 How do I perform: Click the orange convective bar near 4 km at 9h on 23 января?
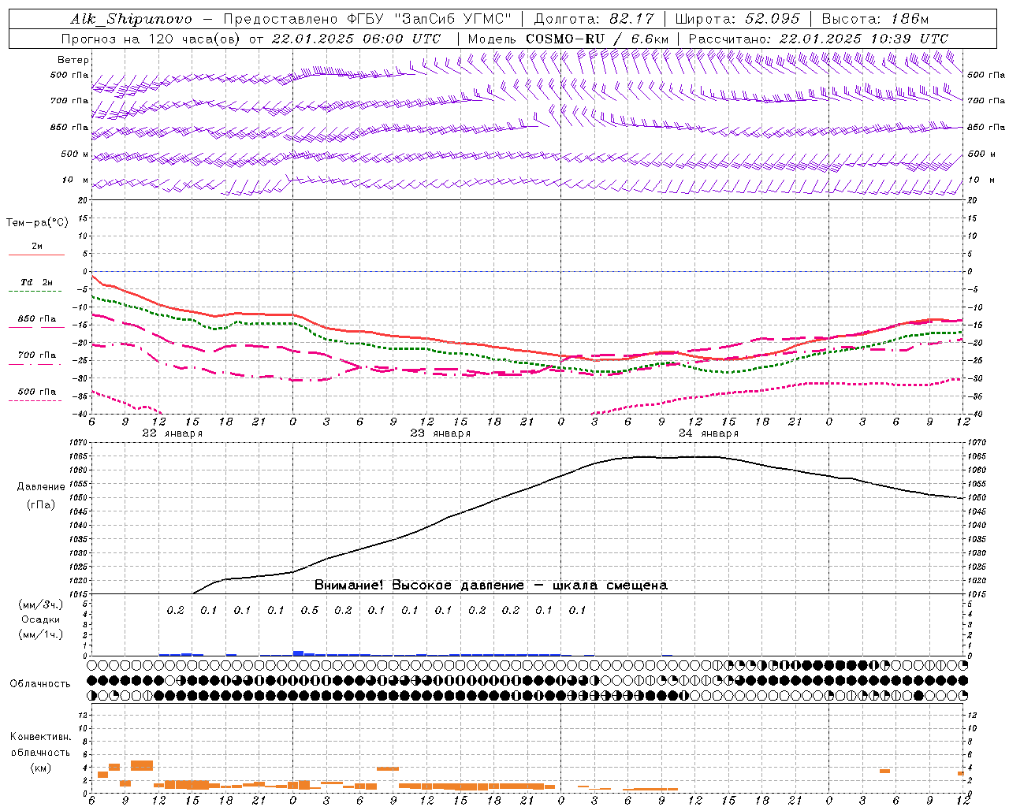tap(388, 768)
